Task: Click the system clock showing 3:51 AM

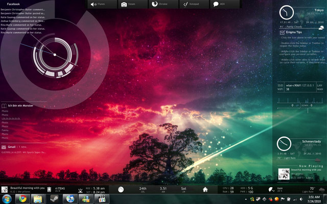Action: [x=314, y=199]
